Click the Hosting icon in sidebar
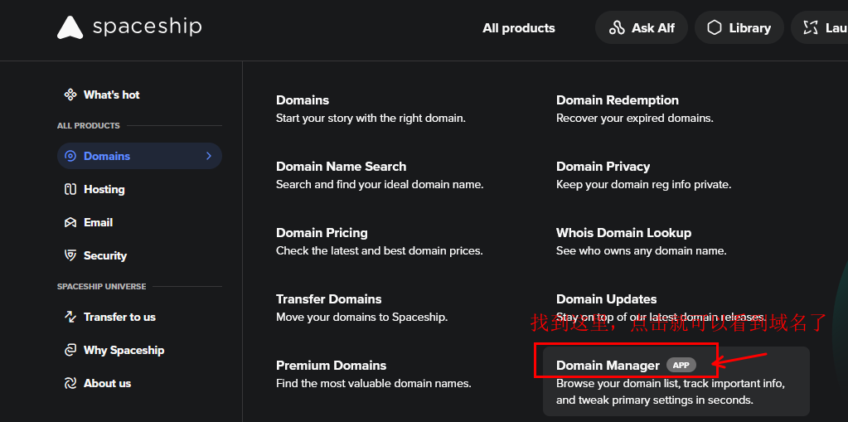848x422 pixels. coord(70,189)
